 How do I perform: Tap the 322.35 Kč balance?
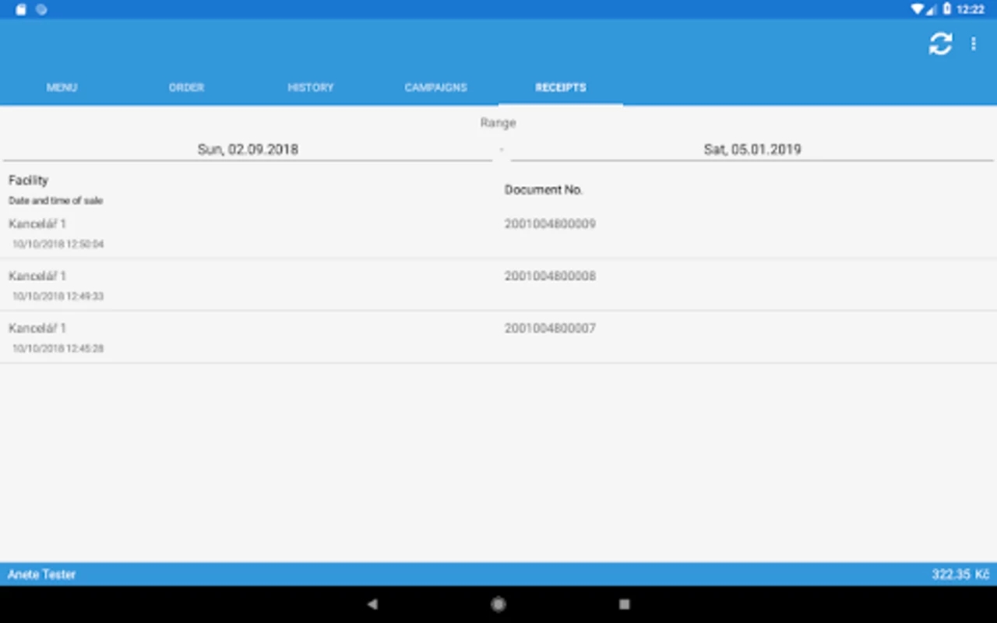point(960,575)
